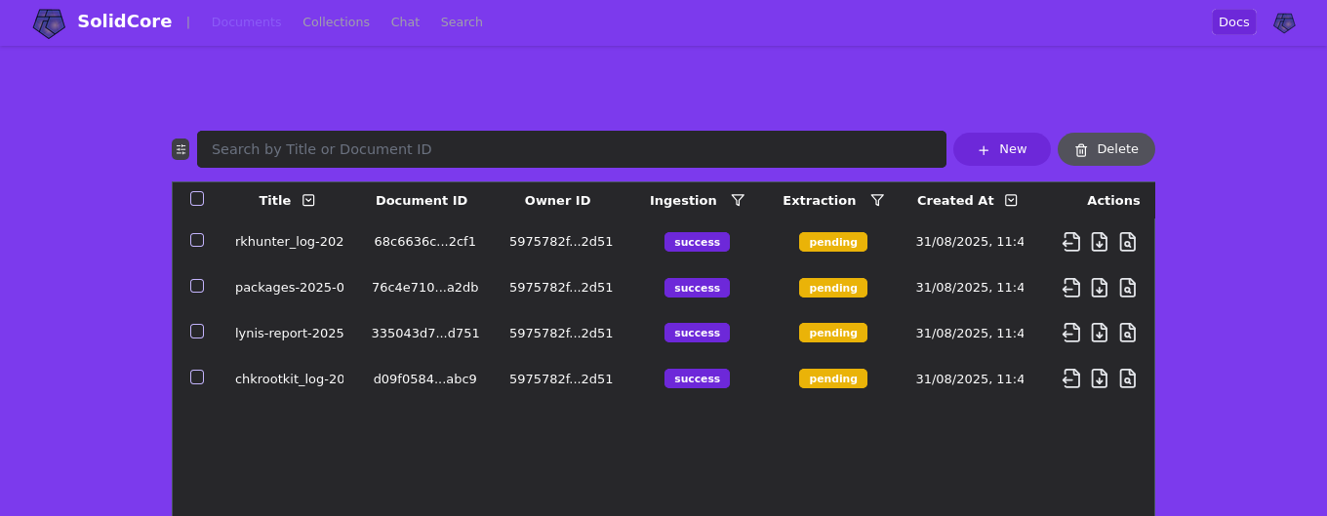Screen dimensions: 1327x516
Task: Check the rkhunter_log row checkbox
Action: coord(197,240)
